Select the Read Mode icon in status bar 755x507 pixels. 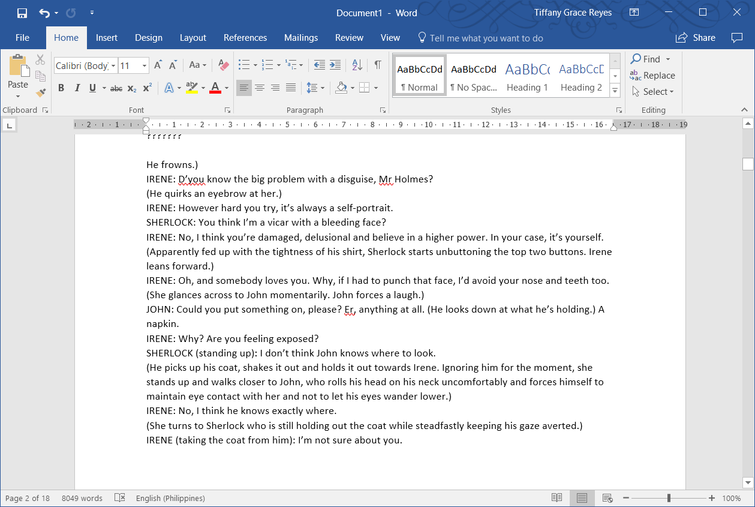(x=557, y=498)
